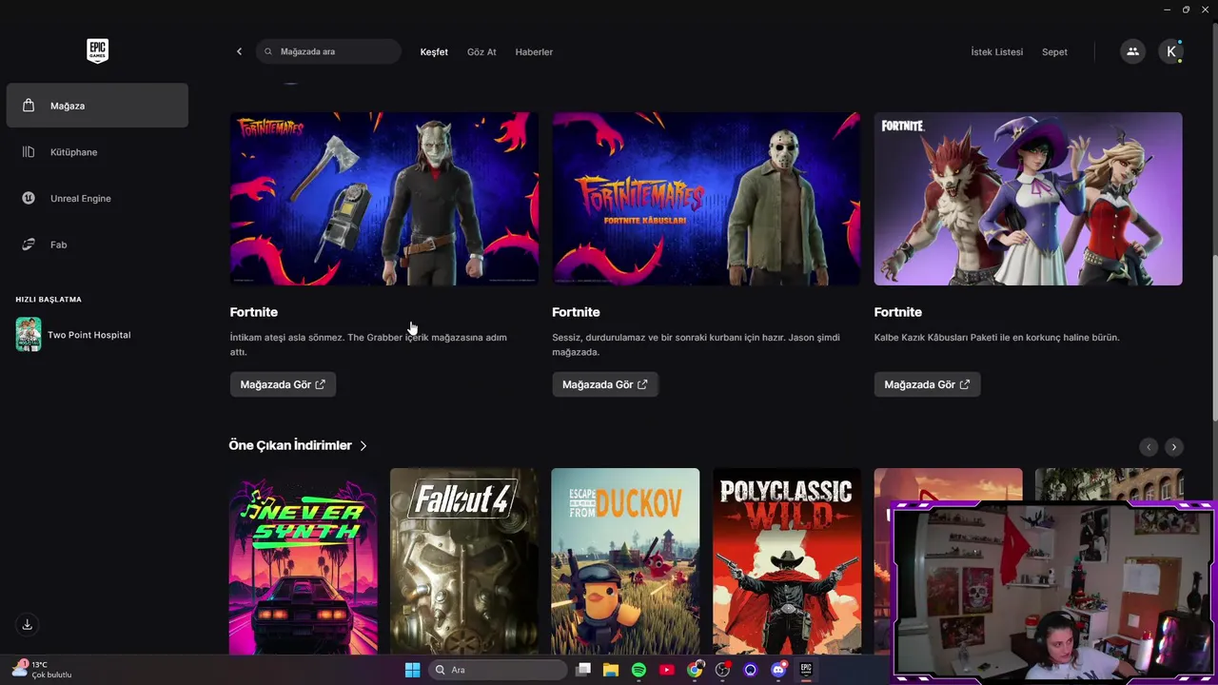Click the Epic Games logo in sidebar
Image resolution: width=1218 pixels, height=685 pixels.
point(97,51)
